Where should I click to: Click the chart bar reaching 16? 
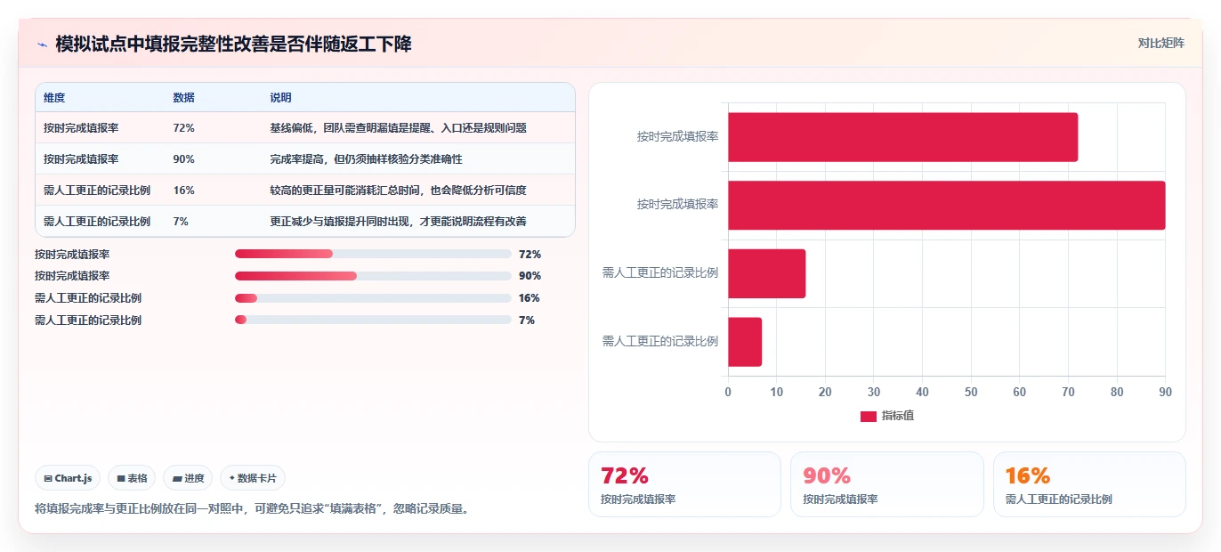[x=767, y=273]
